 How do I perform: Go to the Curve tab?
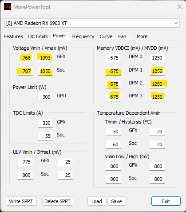point(106,36)
